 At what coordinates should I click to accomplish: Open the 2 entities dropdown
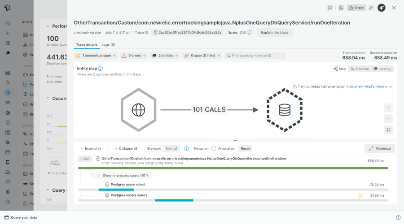pos(165,56)
